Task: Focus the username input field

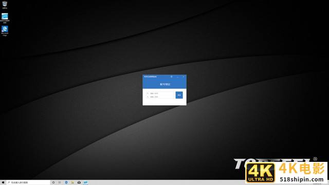Action: pyautogui.click(x=160, y=94)
